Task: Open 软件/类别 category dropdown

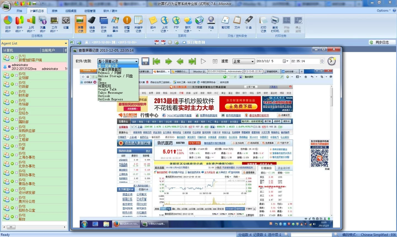Action: pos(118,61)
